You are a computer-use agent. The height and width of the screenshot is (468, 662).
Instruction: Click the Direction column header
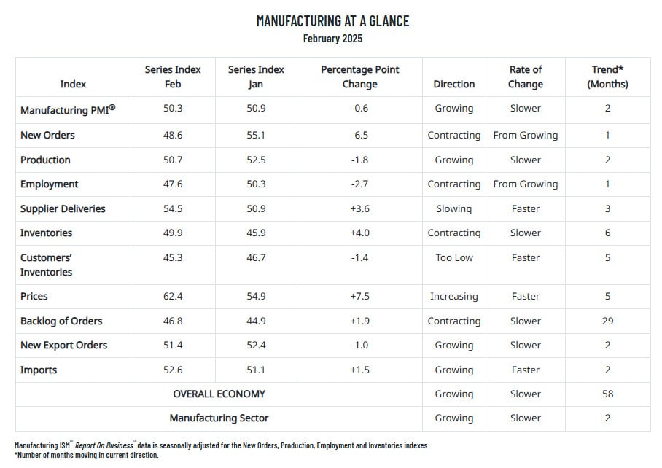pos(454,84)
